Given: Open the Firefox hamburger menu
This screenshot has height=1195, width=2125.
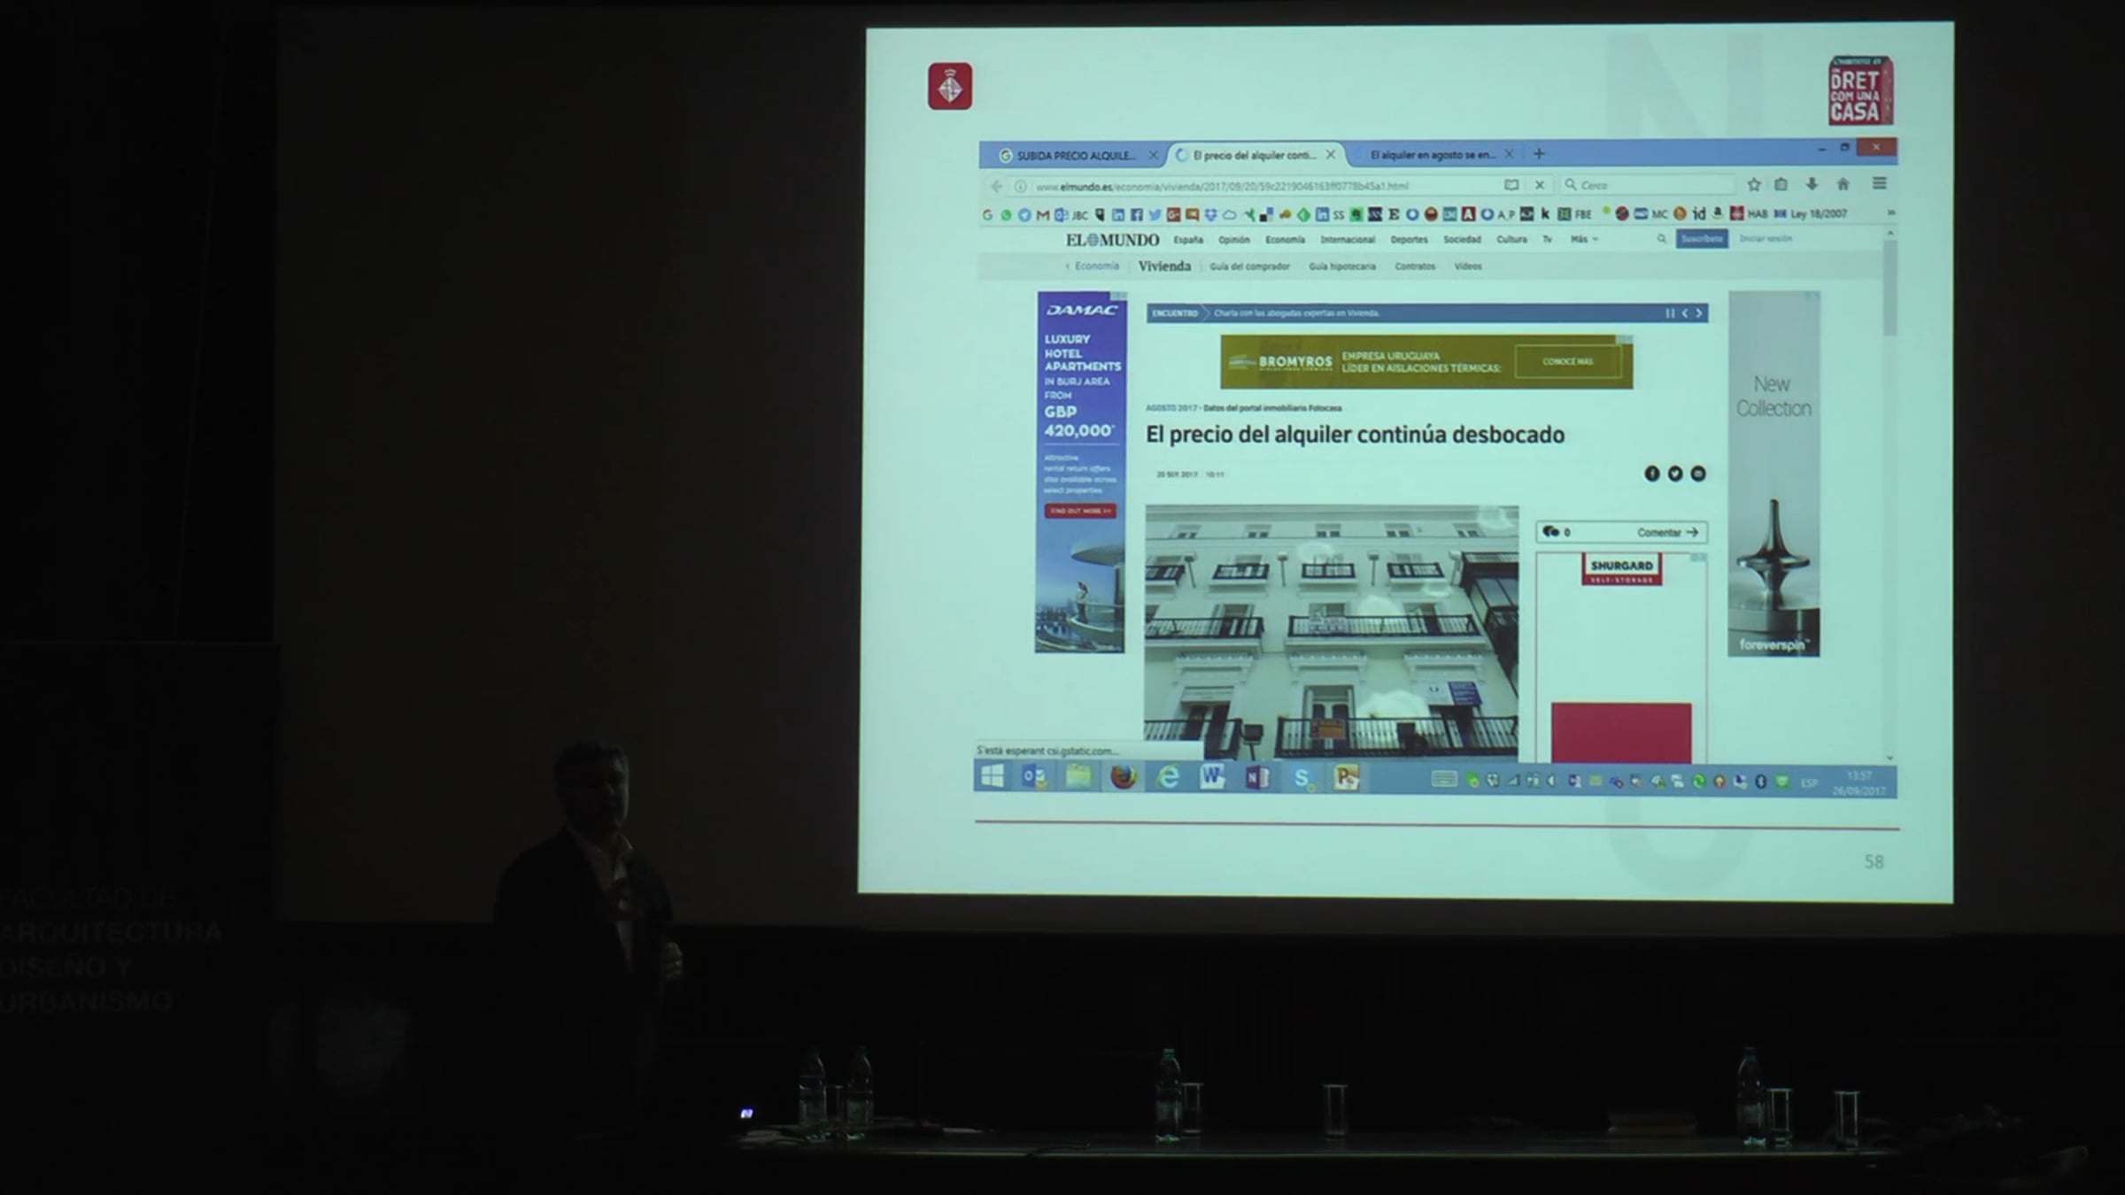Looking at the screenshot, I should click(x=1880, y=183).
